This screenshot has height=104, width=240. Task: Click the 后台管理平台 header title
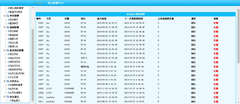pyautogui.click(x=55, y=3)
